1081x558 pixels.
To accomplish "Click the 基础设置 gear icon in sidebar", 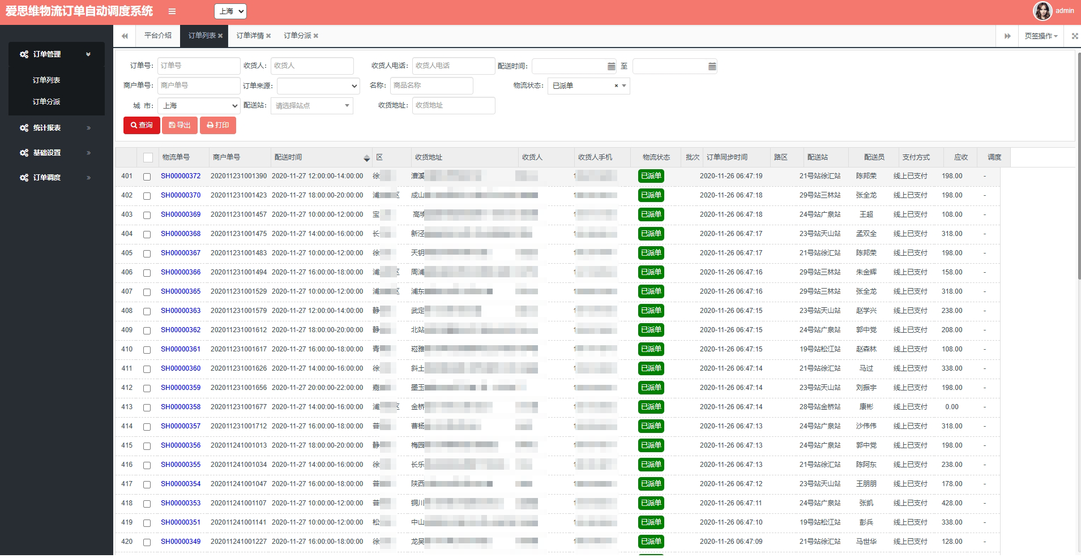I will (x=24, y=153).
